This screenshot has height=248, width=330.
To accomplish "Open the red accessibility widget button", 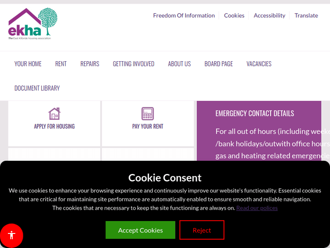I will tap(12, 235).
